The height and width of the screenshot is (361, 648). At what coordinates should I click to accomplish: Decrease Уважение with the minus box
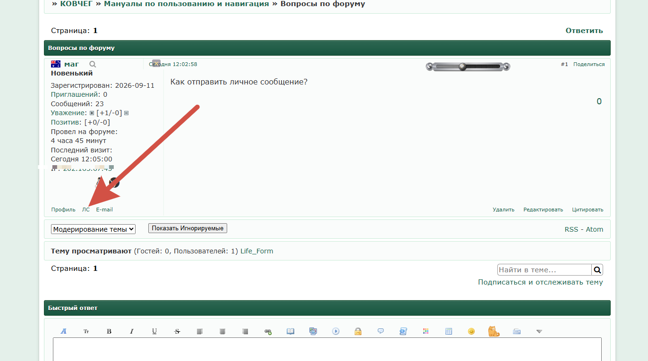click(x=127, y=113)
